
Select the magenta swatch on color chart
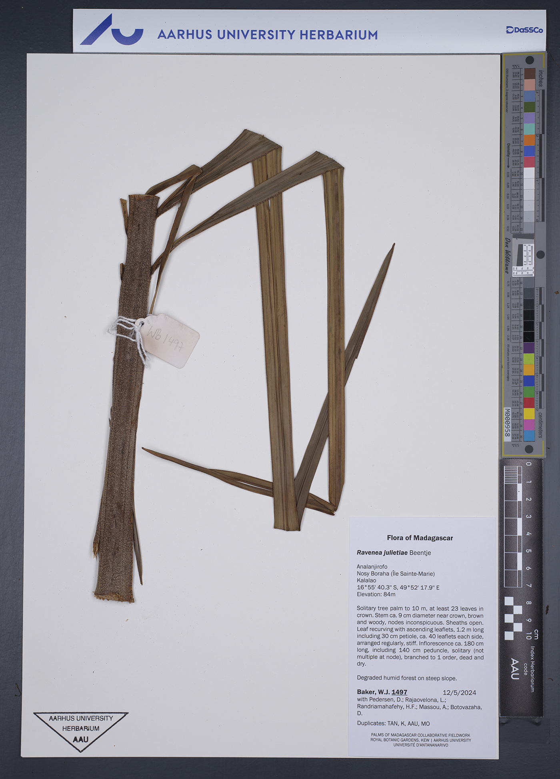coord(529,424)
